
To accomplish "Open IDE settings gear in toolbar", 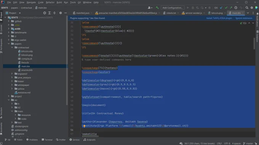I will (x=252, y=8).
